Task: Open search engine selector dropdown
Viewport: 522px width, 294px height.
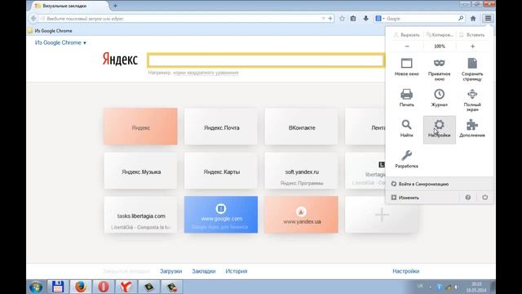Action: [x=379, y=18]
